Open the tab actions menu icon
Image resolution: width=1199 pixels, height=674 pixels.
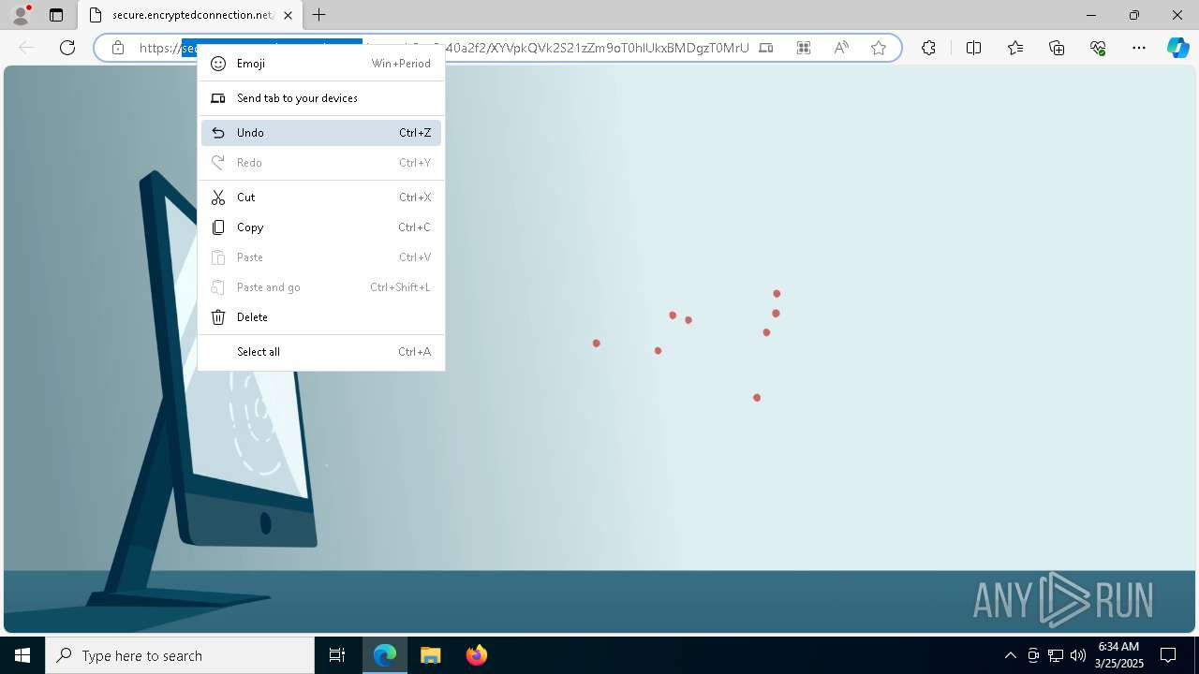click(56, 15)
